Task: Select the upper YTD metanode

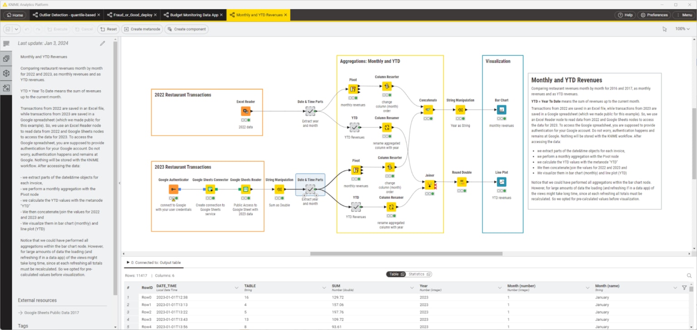Action: (x=354, y=127)
